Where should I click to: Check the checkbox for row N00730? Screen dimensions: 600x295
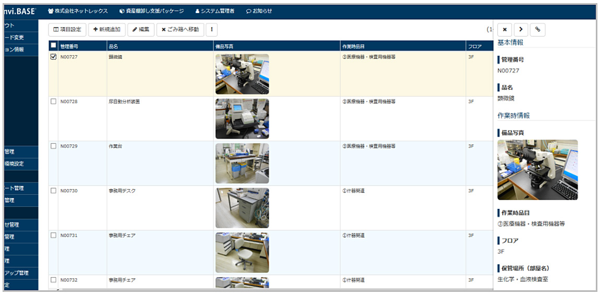coord(54,191)
